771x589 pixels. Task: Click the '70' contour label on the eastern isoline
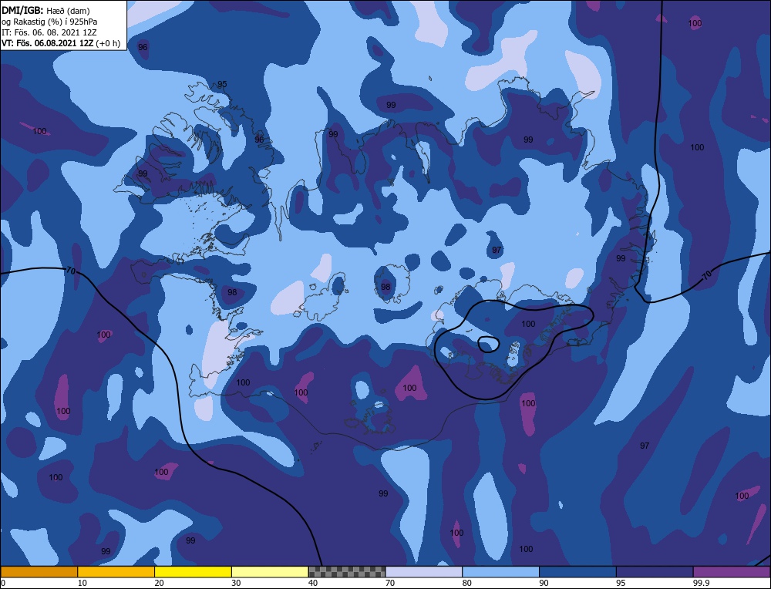[706, 276]
